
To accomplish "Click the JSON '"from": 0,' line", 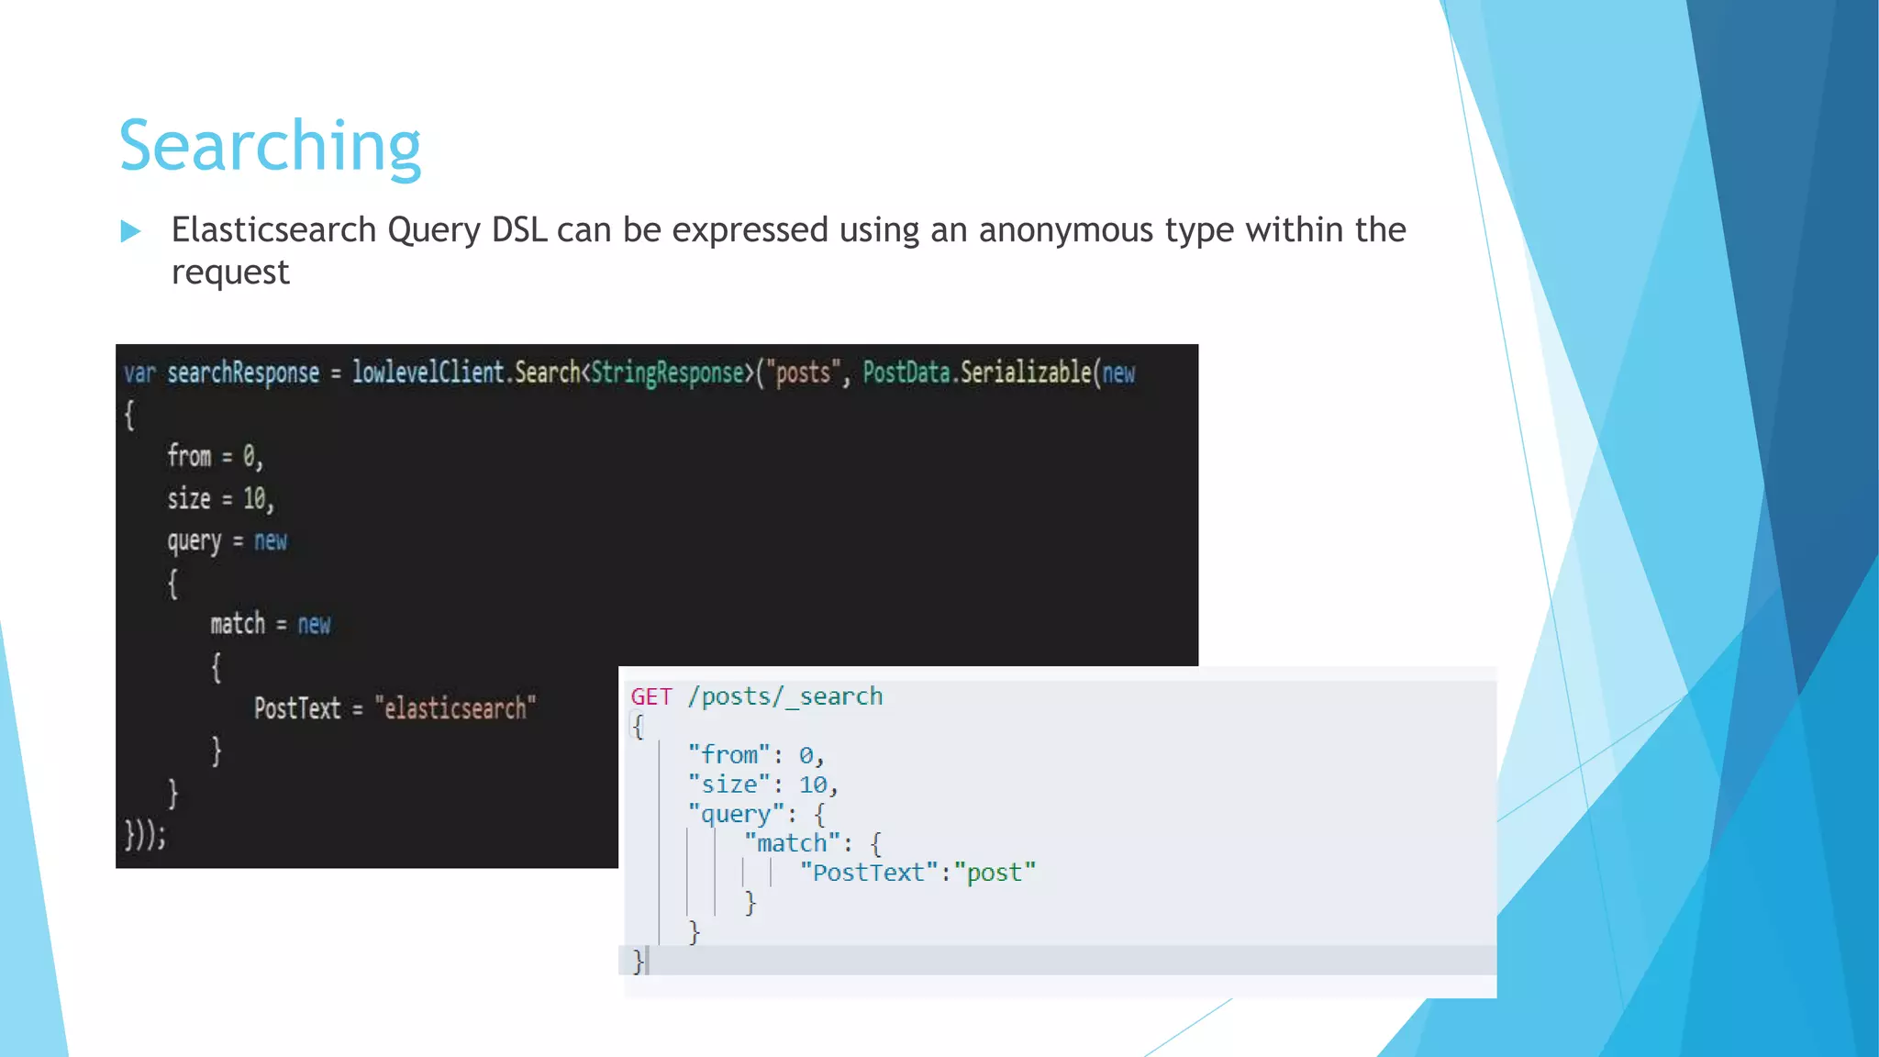I will point(756,755).
